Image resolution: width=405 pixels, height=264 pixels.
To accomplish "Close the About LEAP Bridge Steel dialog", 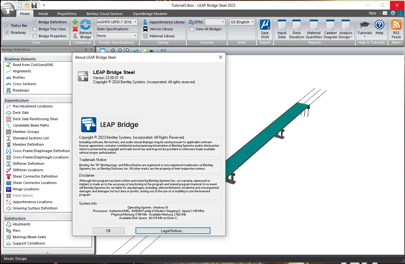I will [220, 57].
